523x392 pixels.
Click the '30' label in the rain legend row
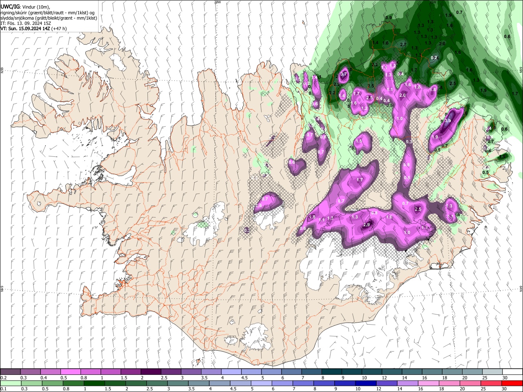505,389
